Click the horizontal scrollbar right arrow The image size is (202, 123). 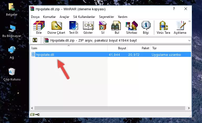point(189,108)
